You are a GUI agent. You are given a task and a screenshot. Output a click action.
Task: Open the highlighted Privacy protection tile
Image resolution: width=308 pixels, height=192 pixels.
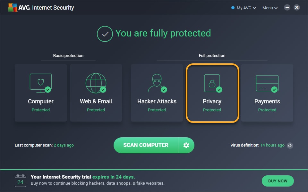212,93
